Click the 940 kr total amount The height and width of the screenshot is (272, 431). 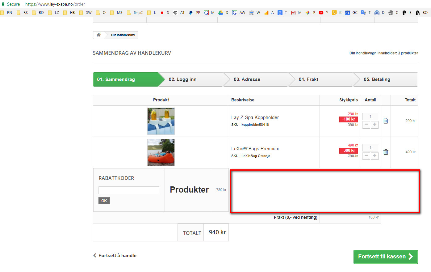pyautogui.click(x=217, y=232)
